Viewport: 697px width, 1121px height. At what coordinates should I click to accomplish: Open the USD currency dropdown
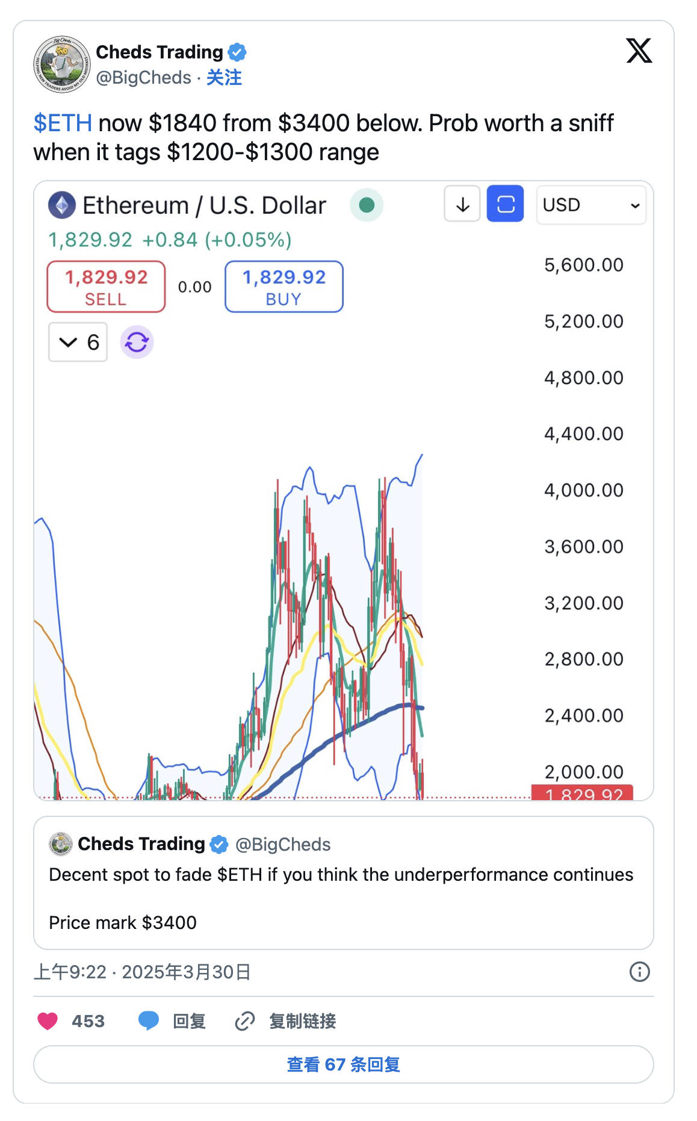tap(590, 205)
